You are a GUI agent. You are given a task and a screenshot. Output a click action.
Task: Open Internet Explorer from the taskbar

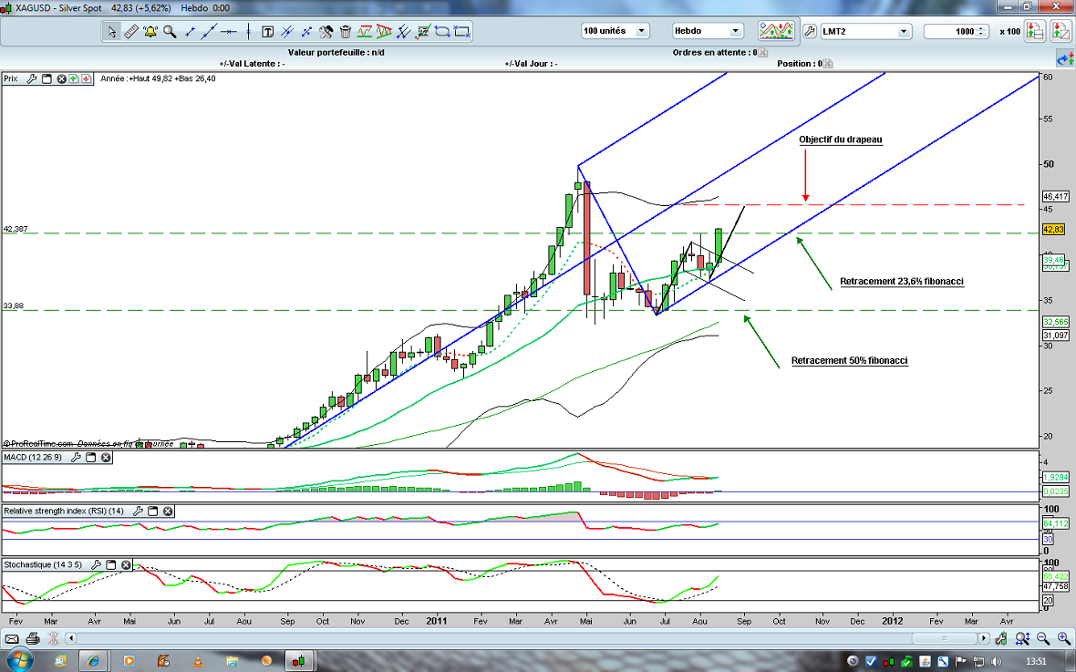[93, 659]
